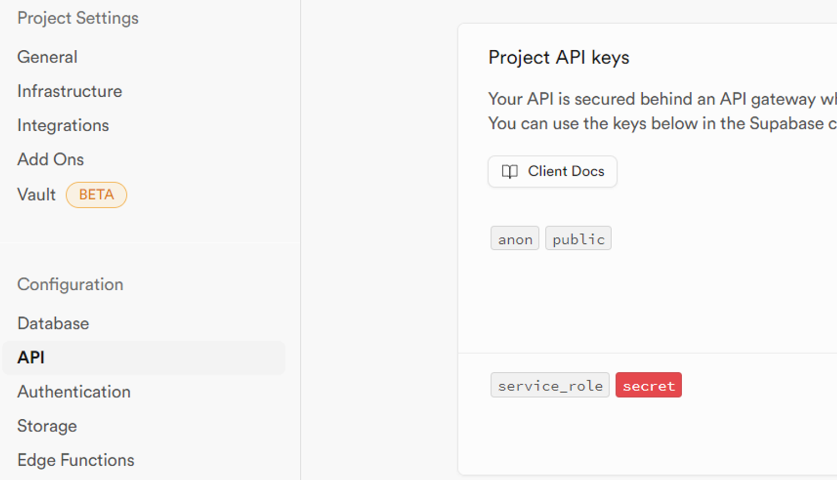This screenshot has height=480, width=837.
Task: Click the Project Settings sidebar heading
Action: pos(78,18)
